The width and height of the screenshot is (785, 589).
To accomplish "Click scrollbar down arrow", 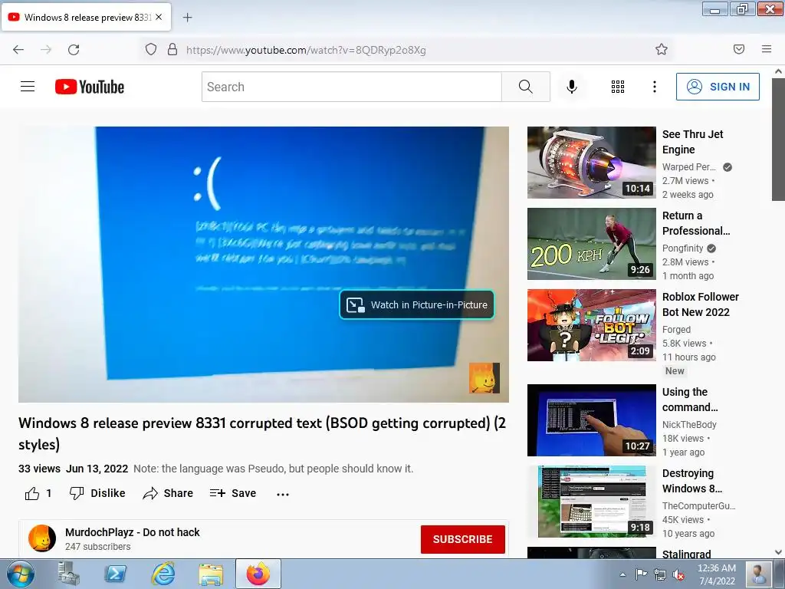I will point(778,552).
